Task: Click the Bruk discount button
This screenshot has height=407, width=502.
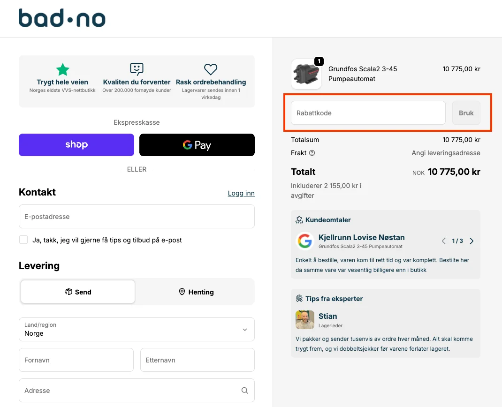Action: pos(466,113)
